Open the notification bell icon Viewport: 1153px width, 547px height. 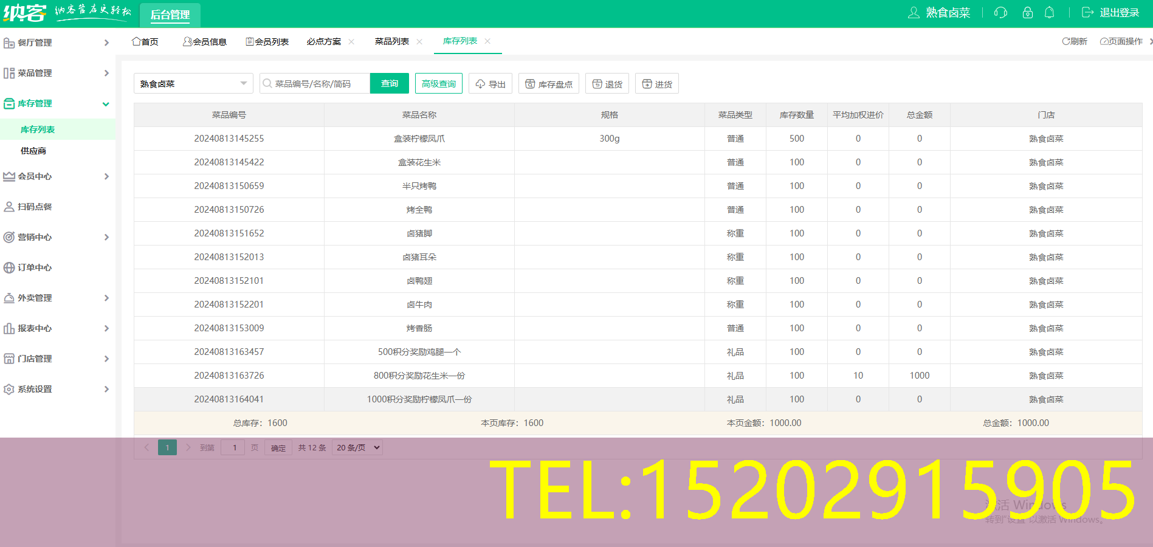[1049, 13]
